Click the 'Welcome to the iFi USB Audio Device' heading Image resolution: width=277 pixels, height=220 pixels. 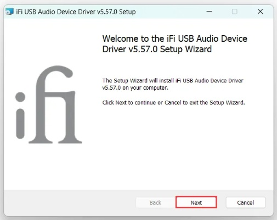(175, 44)
